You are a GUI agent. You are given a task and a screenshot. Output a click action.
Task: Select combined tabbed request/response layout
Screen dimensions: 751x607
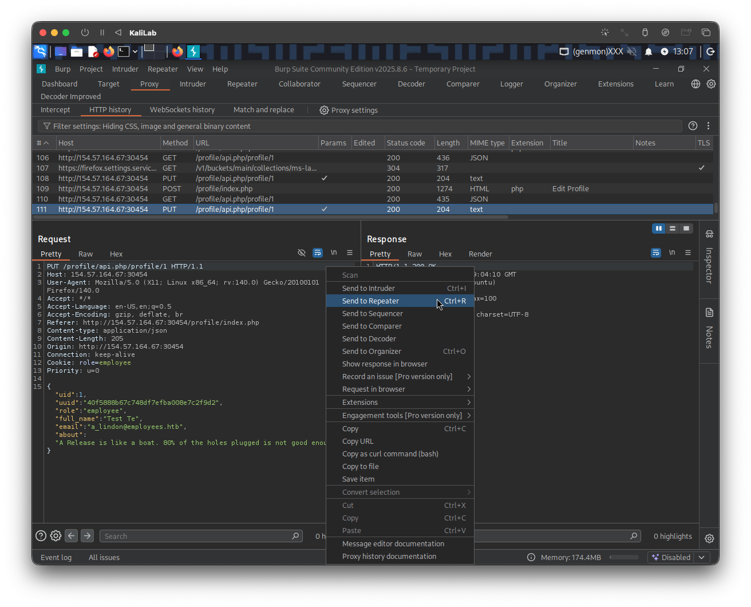click(x=686, y=228)
